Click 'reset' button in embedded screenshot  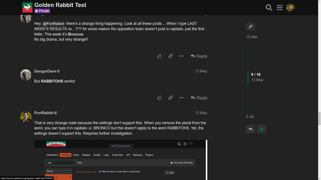[x=170, y=173]
